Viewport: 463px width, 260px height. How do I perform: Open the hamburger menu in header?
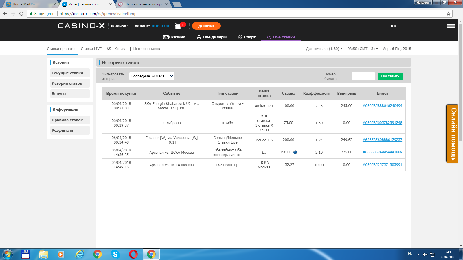coord(451,26)
